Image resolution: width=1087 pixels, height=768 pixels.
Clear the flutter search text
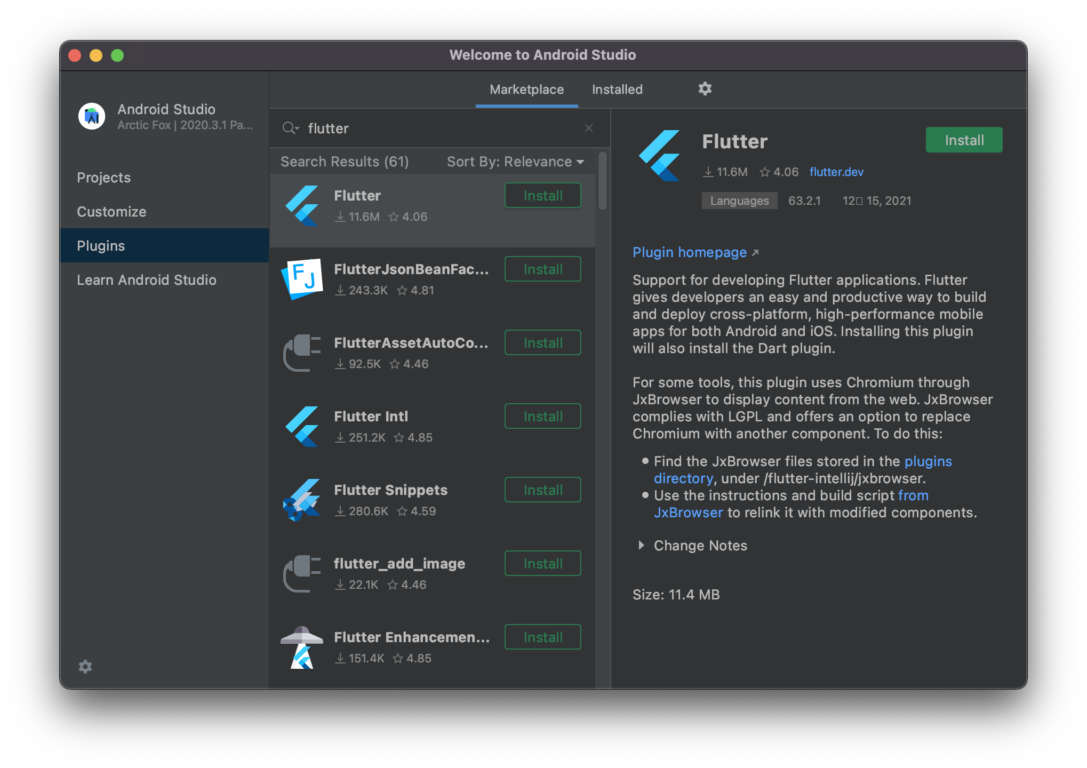click(589, 128)
